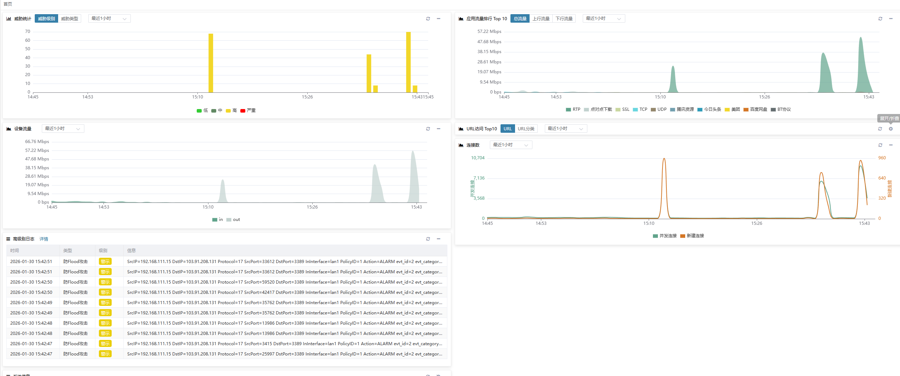Switch to 上行流量 tab

[541, 18]
